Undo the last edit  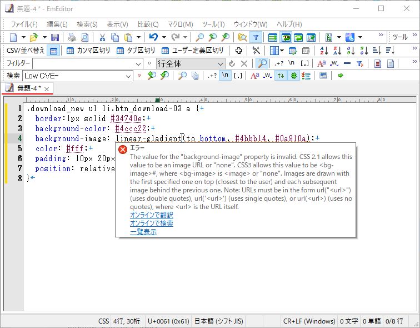pos(153,37)
